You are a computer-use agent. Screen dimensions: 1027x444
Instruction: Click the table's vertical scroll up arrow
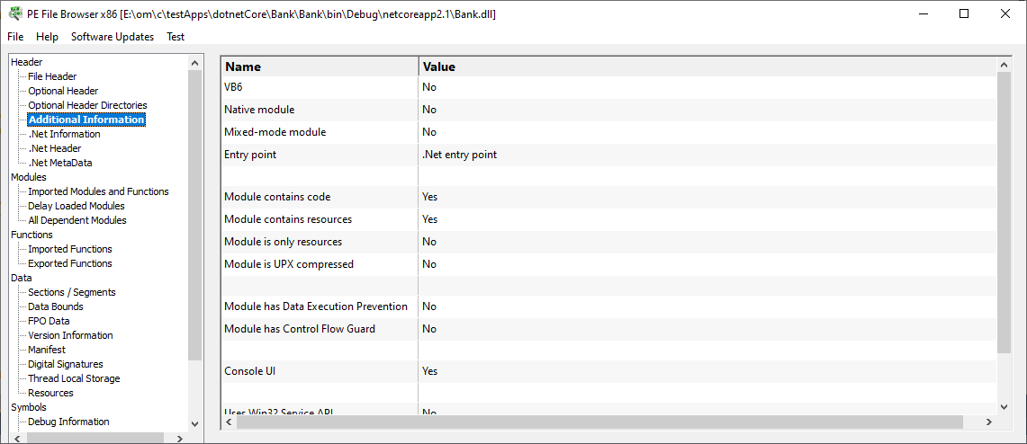1004,64
